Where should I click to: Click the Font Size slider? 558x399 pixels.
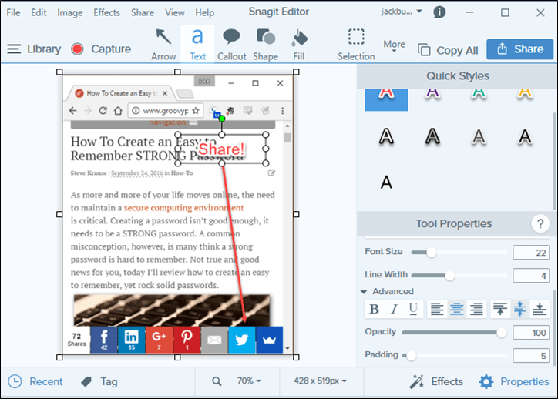(459, 253)
